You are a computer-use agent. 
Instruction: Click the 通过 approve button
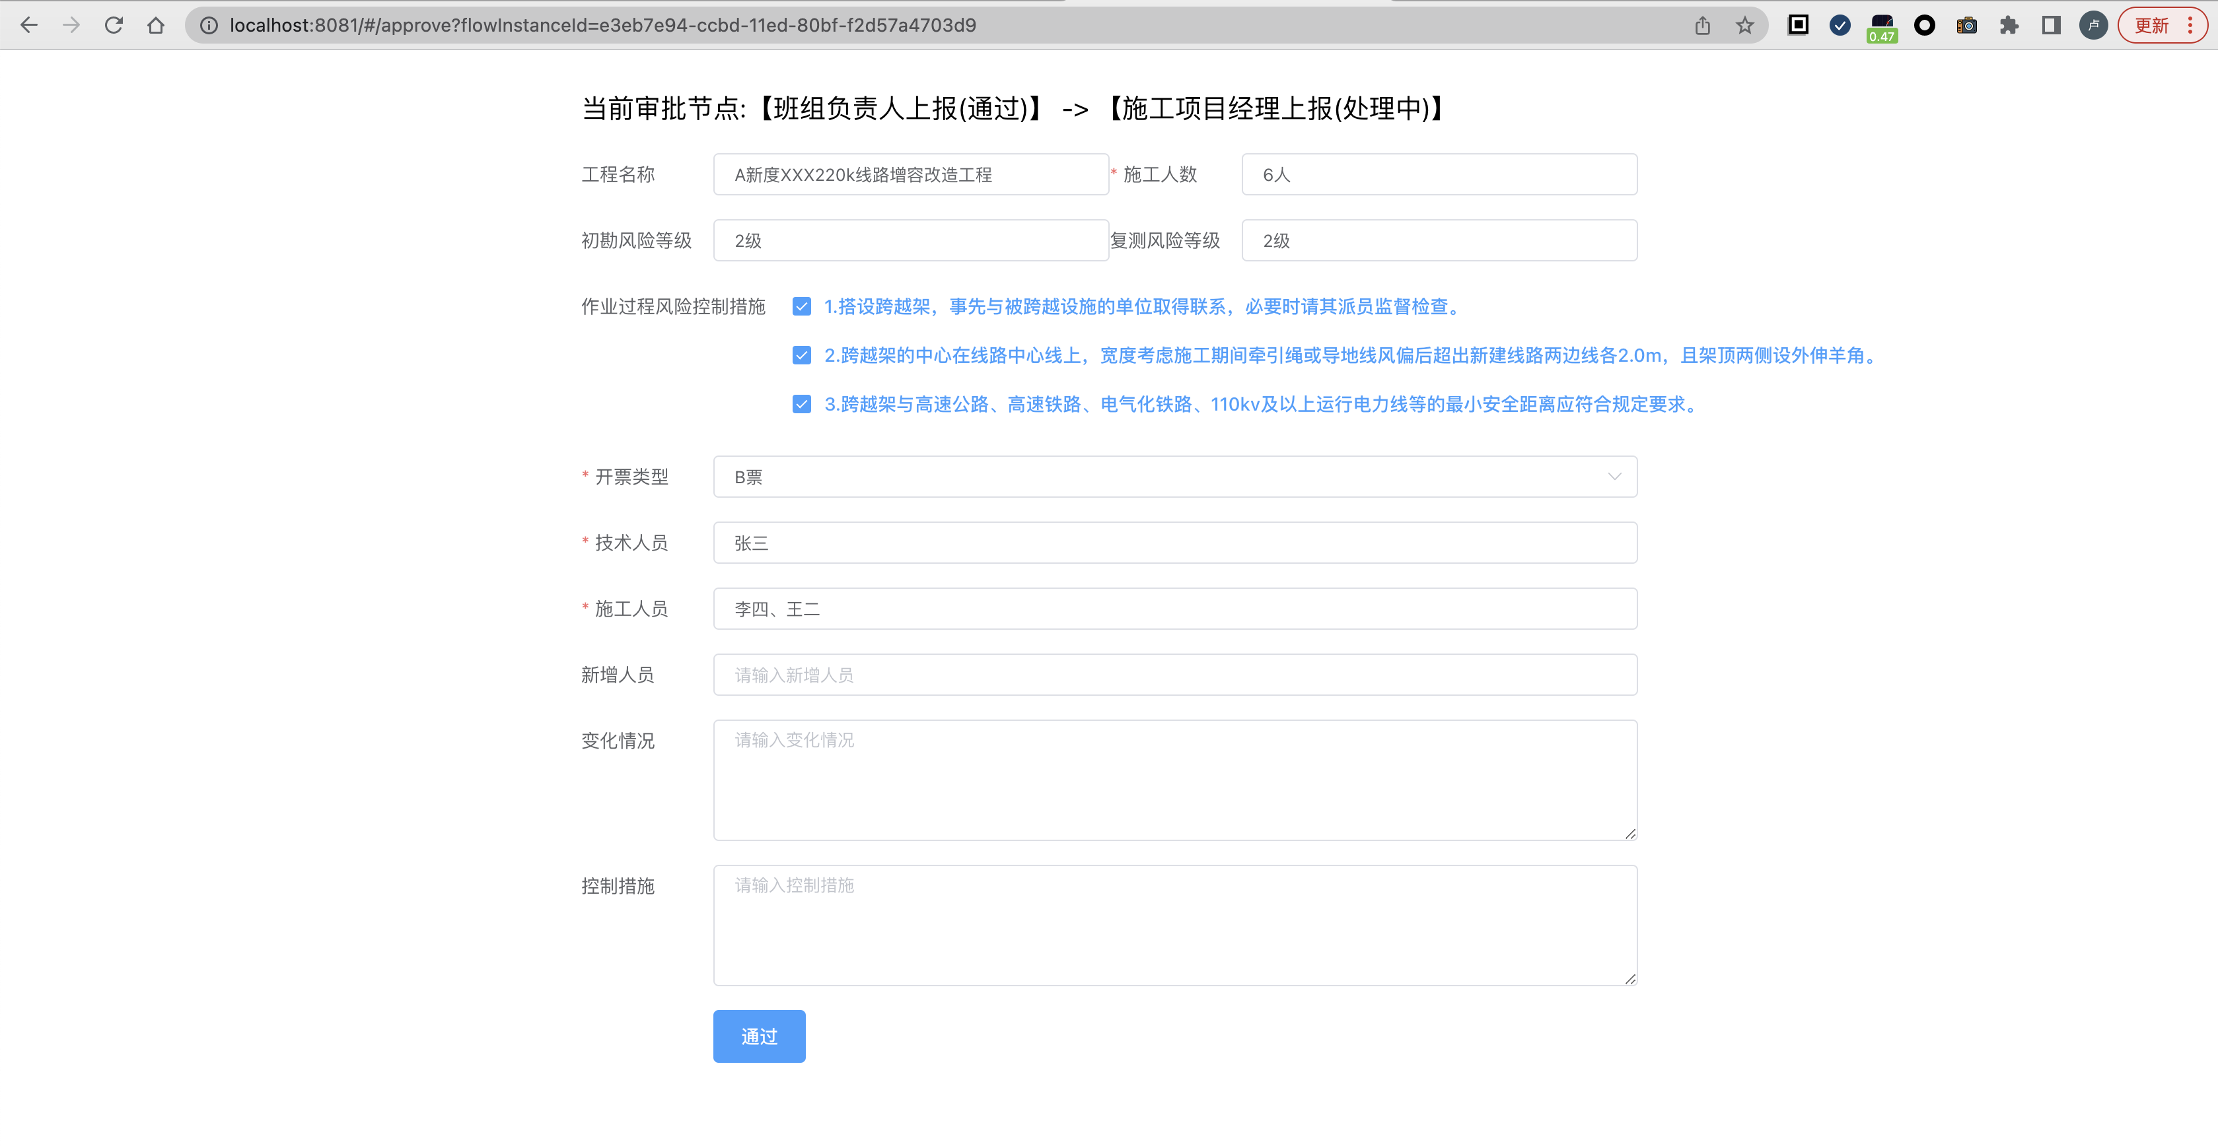point(760,1036)
